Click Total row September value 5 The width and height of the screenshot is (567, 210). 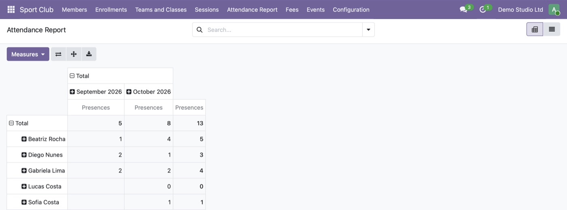tap(96, 123)
